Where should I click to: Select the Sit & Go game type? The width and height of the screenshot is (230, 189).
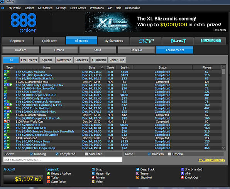(x=136, y=50)
